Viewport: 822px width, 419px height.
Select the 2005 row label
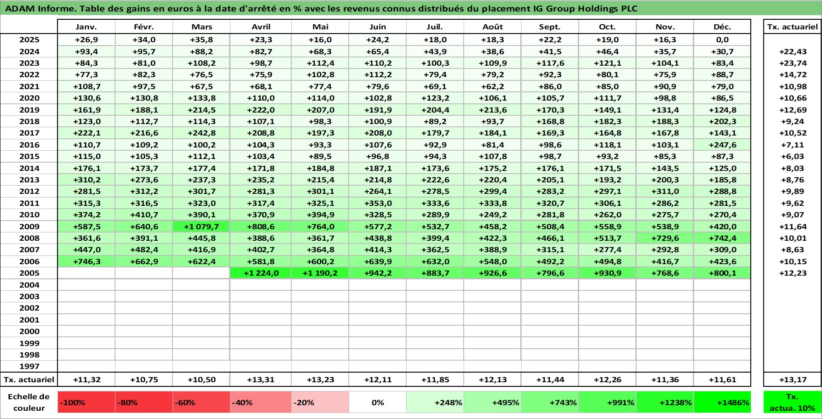pos(29,273)
